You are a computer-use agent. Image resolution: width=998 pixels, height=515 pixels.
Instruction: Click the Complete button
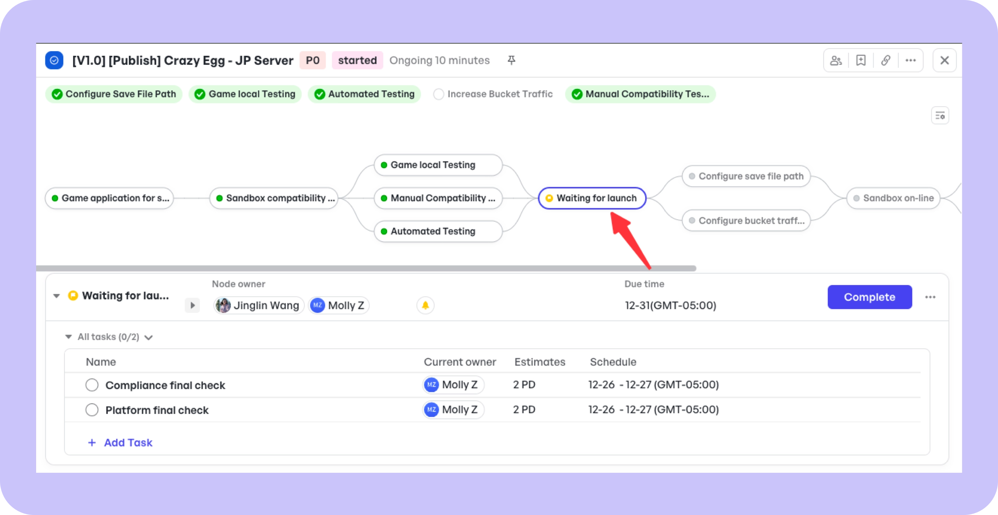pyautogui.click(x=870, y=297)
